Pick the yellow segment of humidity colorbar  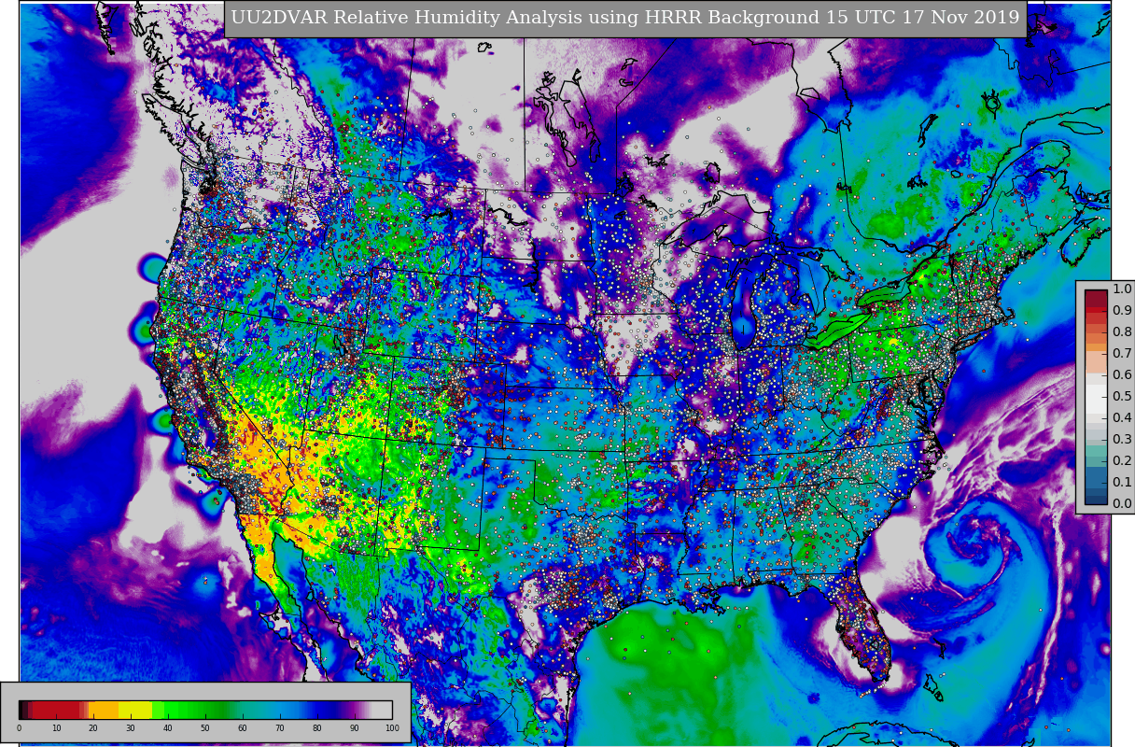pyautogui.click(x=135, y=710)
